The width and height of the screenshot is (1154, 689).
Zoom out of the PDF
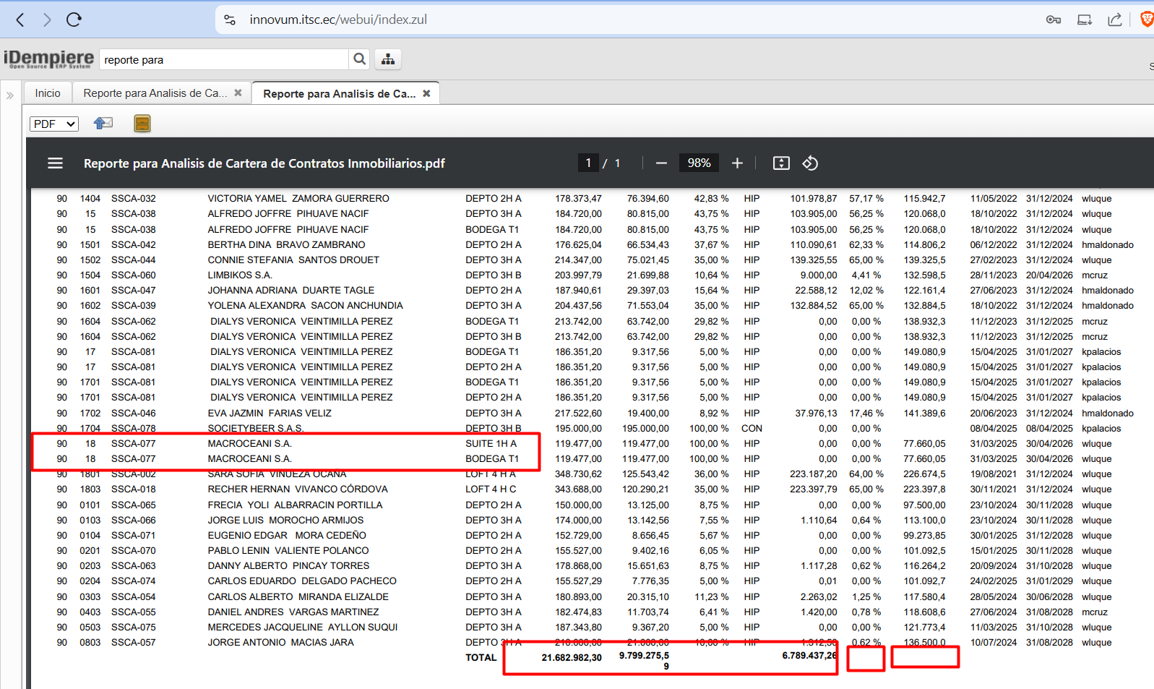[x=661, y=163]
